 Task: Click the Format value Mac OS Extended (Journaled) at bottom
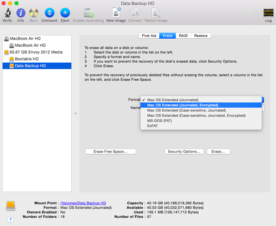[x=86, y=208]
